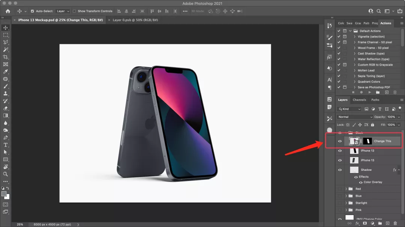This screenshot has width=405, height=227.
Task: Open the search icon at top right
Action: click(379, 11)
